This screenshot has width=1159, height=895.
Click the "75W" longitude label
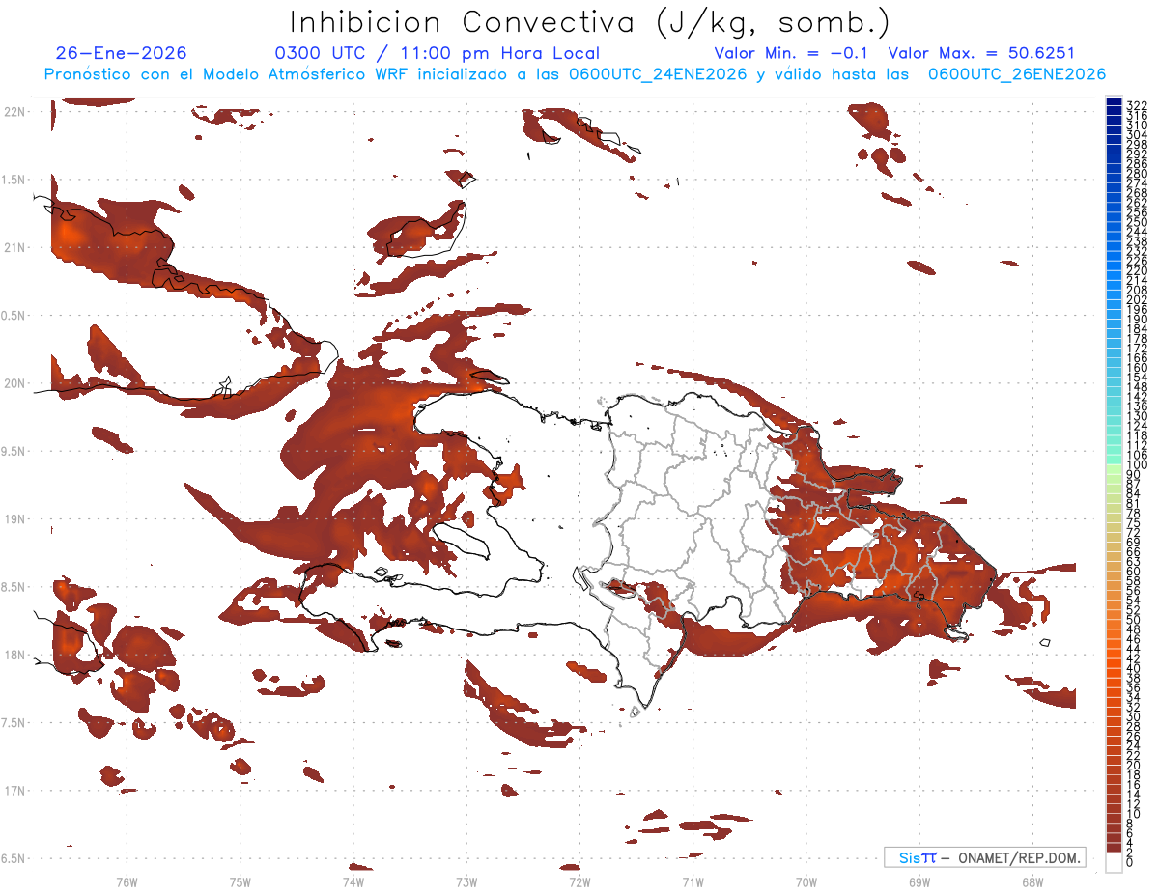pos(240,881)
